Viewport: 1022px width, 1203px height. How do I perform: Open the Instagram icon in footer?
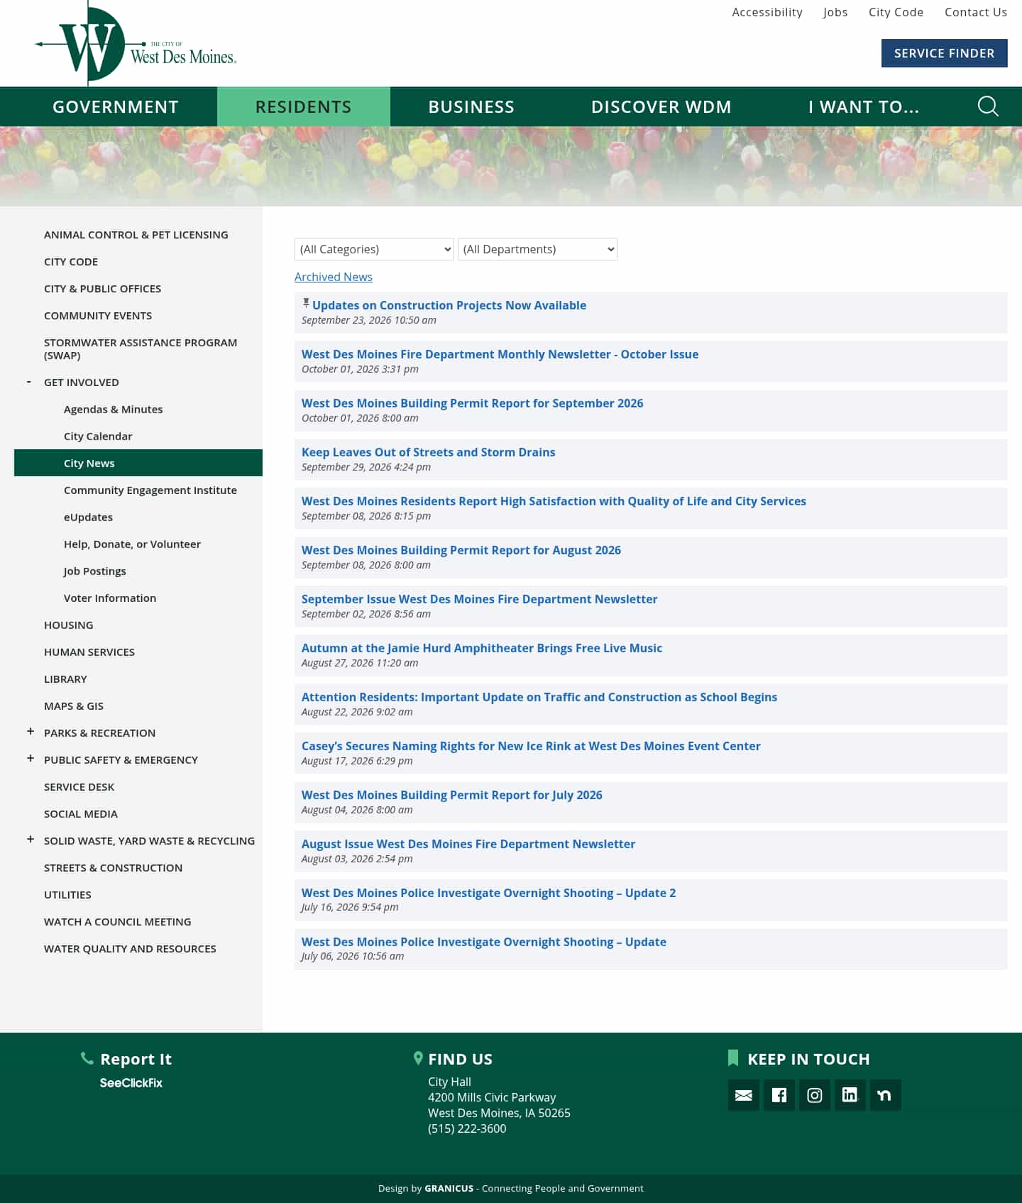(x=815, y=1095)
